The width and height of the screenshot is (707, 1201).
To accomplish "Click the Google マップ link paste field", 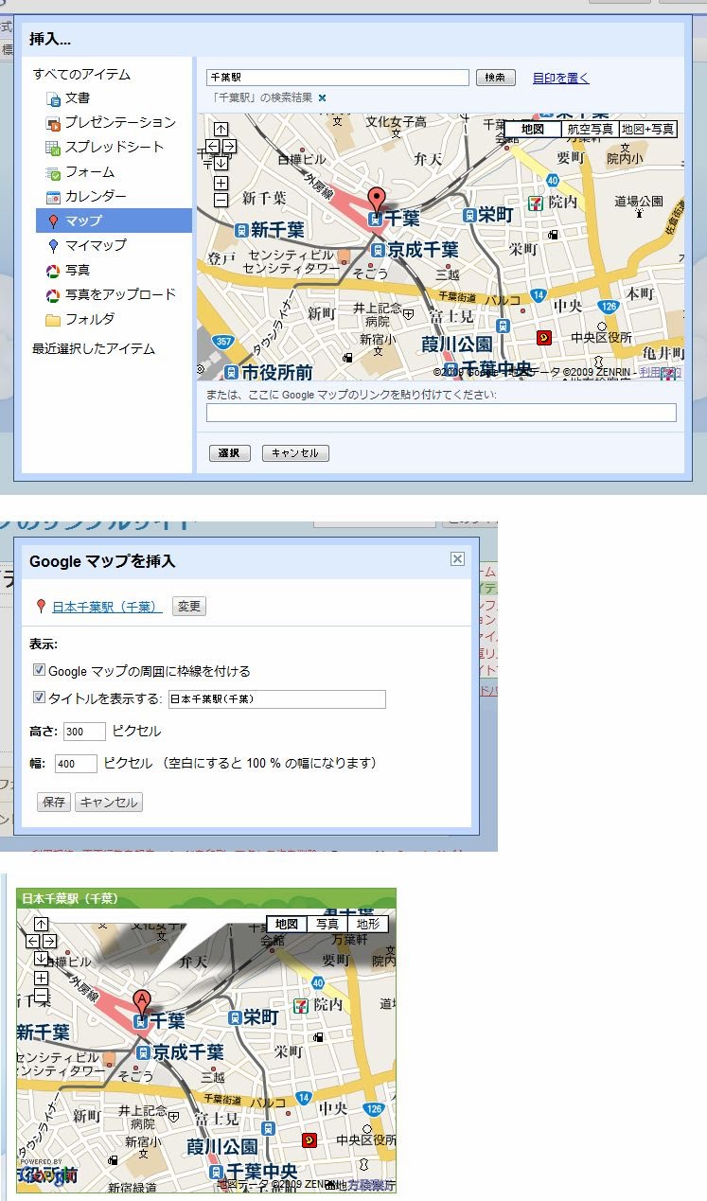I will tap(441, 413).
